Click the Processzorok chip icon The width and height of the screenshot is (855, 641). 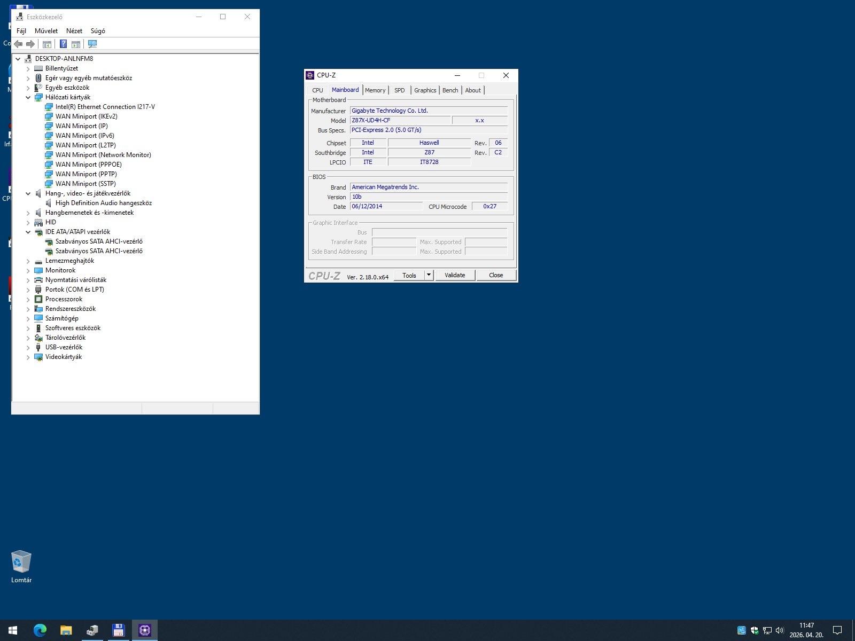[38, 299]
